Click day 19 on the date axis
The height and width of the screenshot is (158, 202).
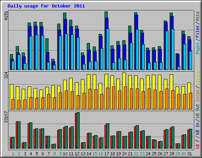[118, 154]
